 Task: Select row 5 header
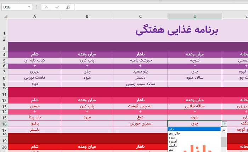[4, 61]
